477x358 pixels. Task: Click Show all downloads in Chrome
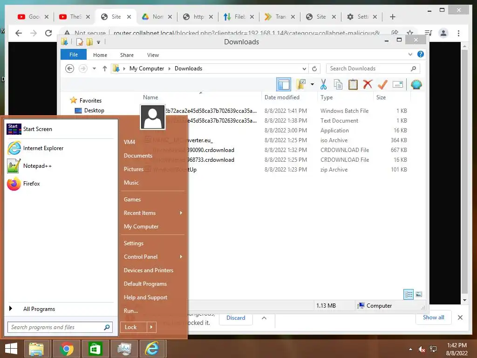pos(434,317)
